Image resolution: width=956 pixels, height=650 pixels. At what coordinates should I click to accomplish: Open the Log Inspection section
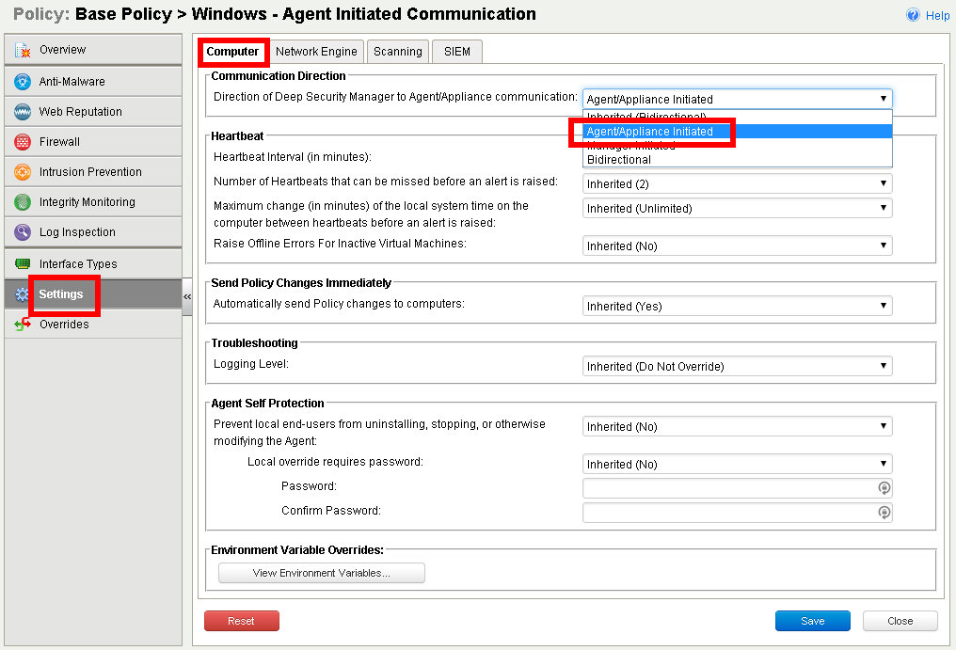[92, 232]
